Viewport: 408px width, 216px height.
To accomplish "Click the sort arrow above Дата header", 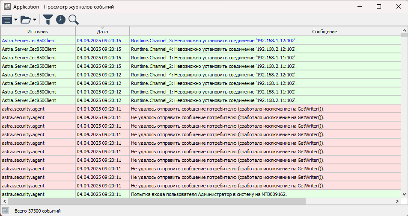I will pyautogui.click(x=102, y=28).
